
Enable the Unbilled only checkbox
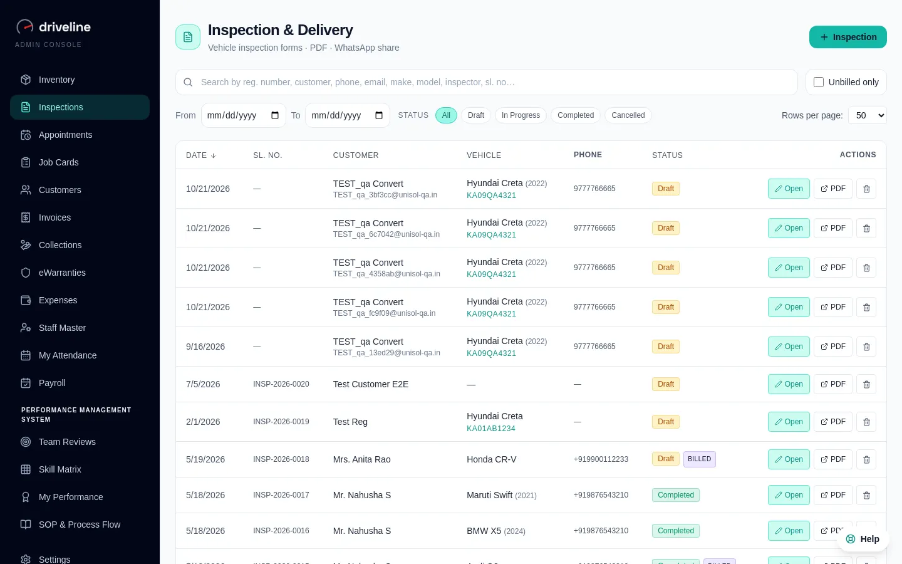point(819,82)
